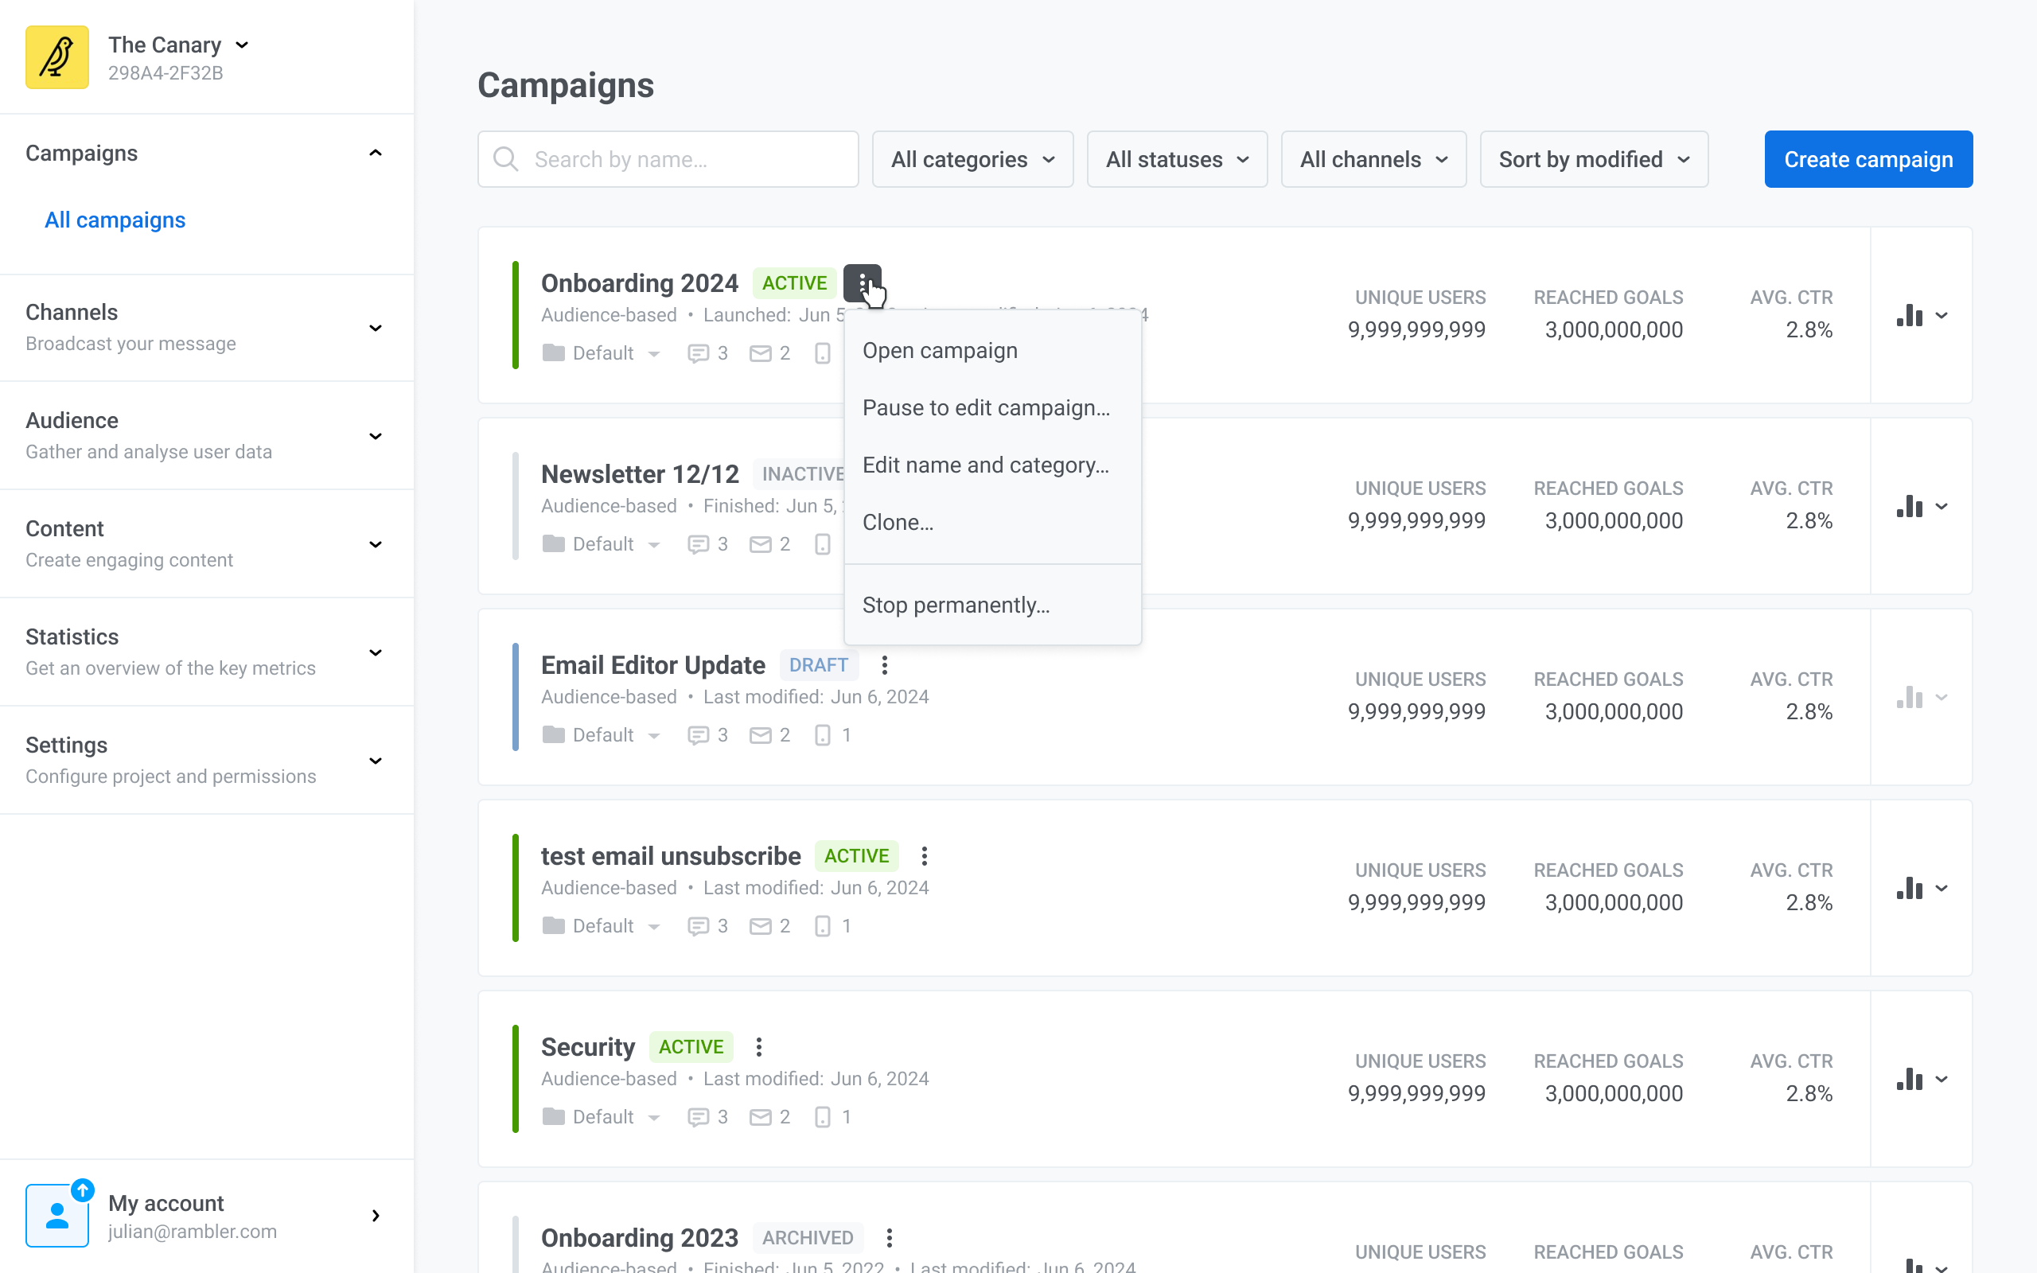
Task: Click email count icon in Security campaign
Action: 760,1117
